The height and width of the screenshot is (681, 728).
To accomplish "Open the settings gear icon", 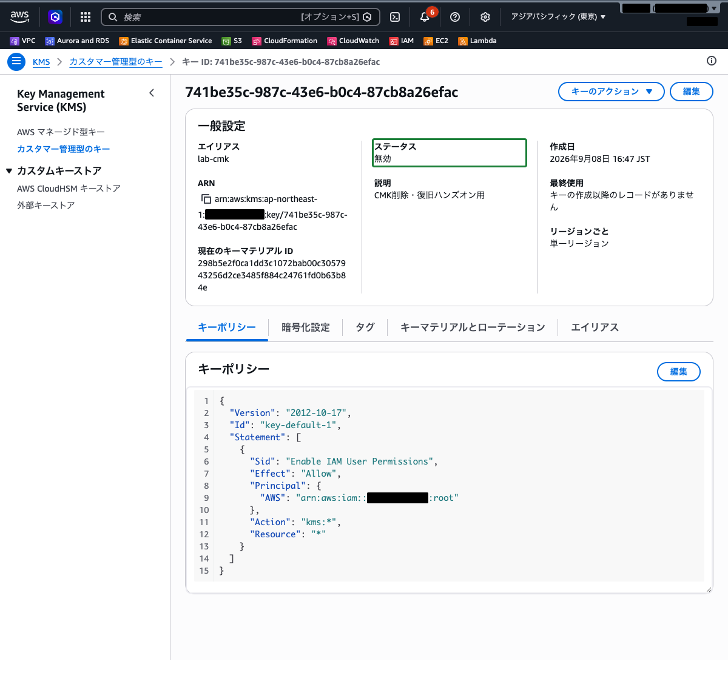I will click(485, 17).
